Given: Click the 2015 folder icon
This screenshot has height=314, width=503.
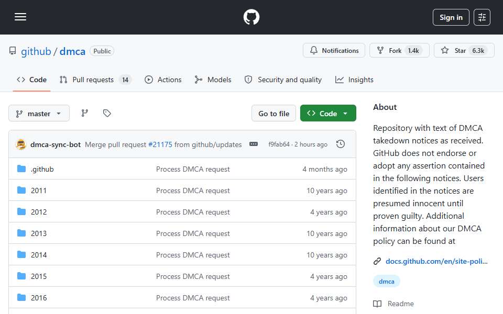Looking at the screenshot, I should (21, 276).
